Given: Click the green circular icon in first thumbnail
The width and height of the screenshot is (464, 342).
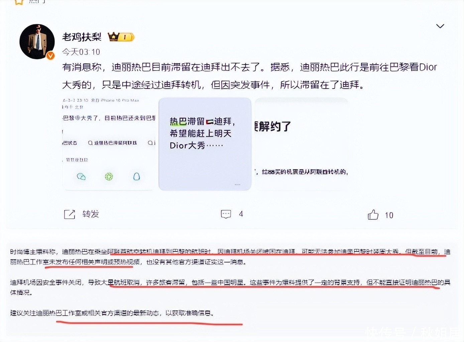Looking at the screenshot, I should (x=109, y=176).
